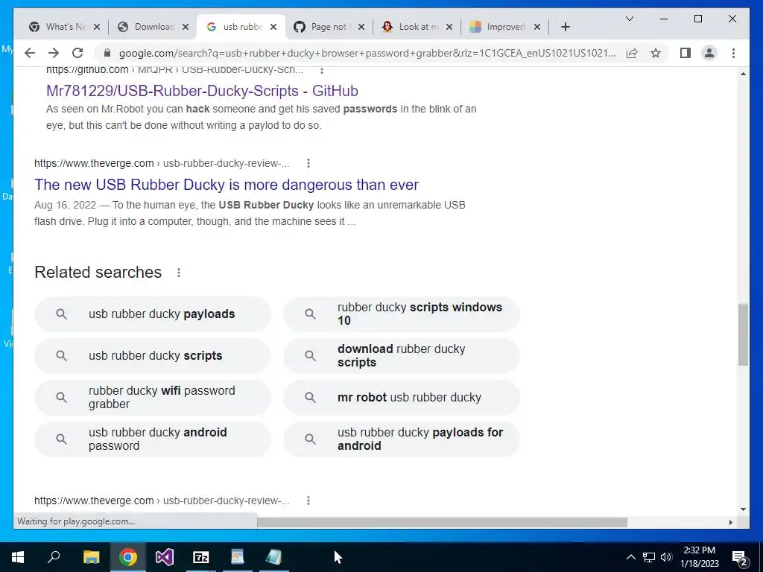The image size is (763, 572).
Task: Search usb rubber ducky android password
Action: 152,439
